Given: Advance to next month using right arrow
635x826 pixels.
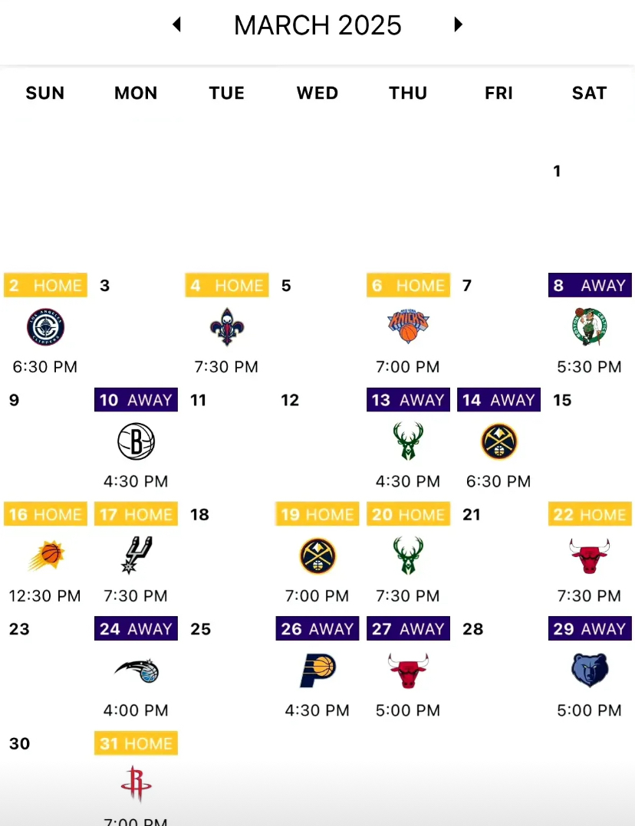Looking at the screenshot, I should point(459,25).
